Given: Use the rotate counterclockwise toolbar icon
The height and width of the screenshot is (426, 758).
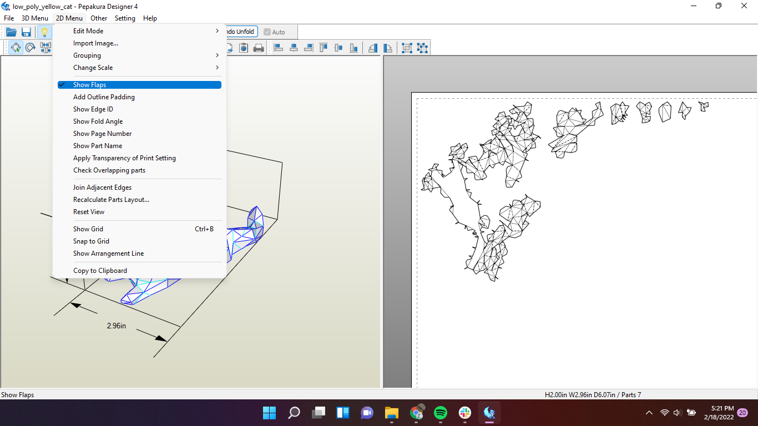Looking at the screenshot, I should [372, 48].
